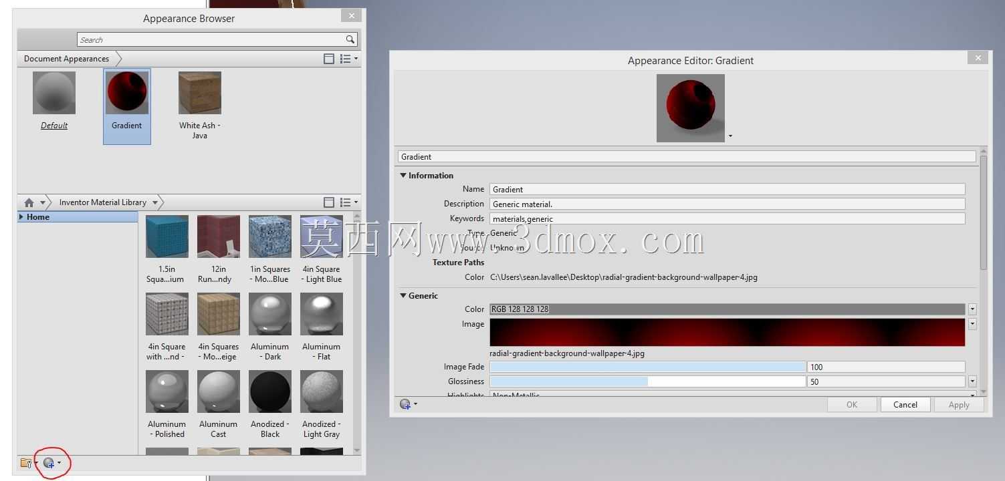Viewport: 1005px width, 481px height.
Task: Click the red gradient Image swatch
Action: (x=728, y=332)
